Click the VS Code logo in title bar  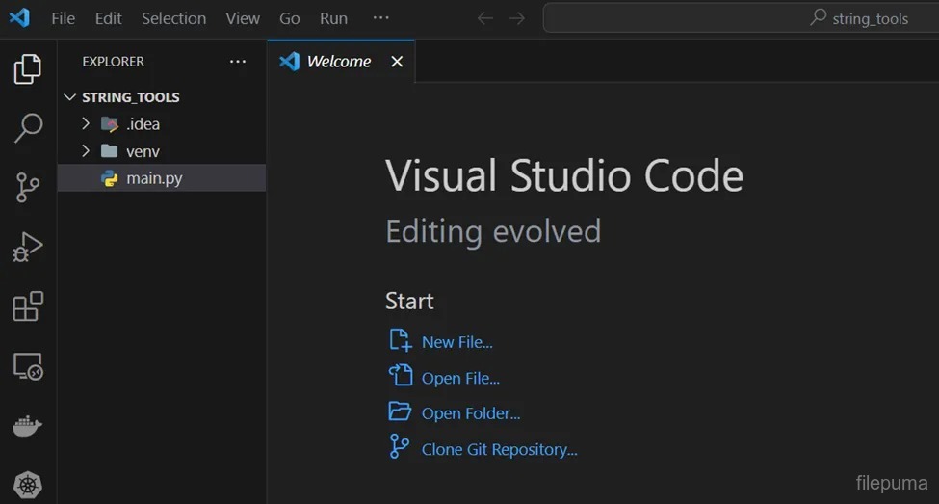pos(19,18)
